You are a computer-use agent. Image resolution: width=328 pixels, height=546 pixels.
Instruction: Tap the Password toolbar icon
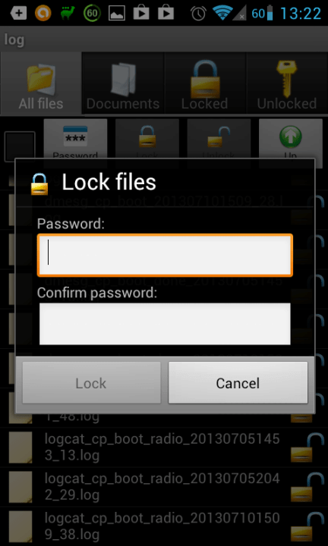(x=75, y=139)
